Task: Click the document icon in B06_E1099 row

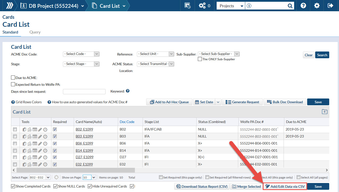Action: [x=25, y=143]
